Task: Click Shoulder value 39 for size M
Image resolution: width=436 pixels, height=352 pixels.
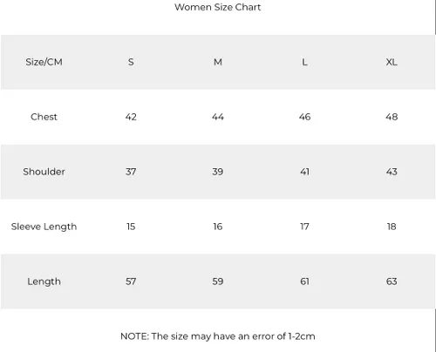Action: pyautogui.click(x=218, y=172)
